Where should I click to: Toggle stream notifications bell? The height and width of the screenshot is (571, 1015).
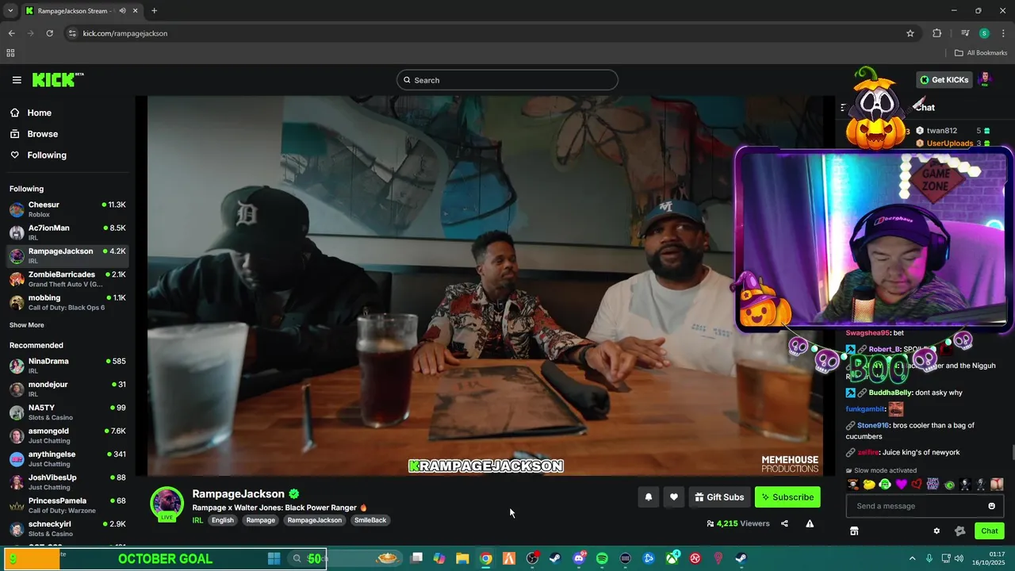click(649, 497)
